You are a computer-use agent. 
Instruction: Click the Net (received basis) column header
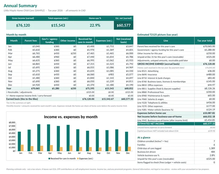click(123, 41)
